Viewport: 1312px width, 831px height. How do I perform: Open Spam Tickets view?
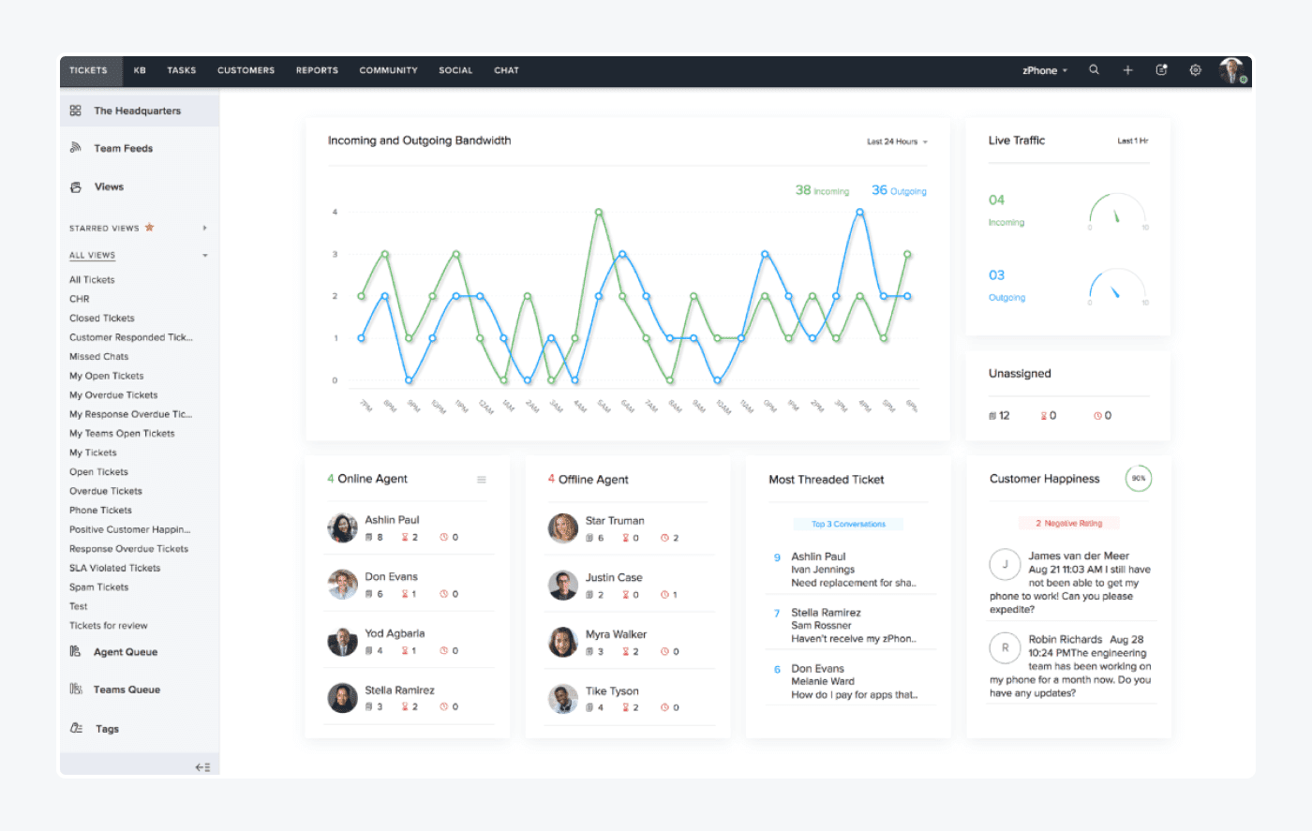pyautogui.click(x=98, y=587)
